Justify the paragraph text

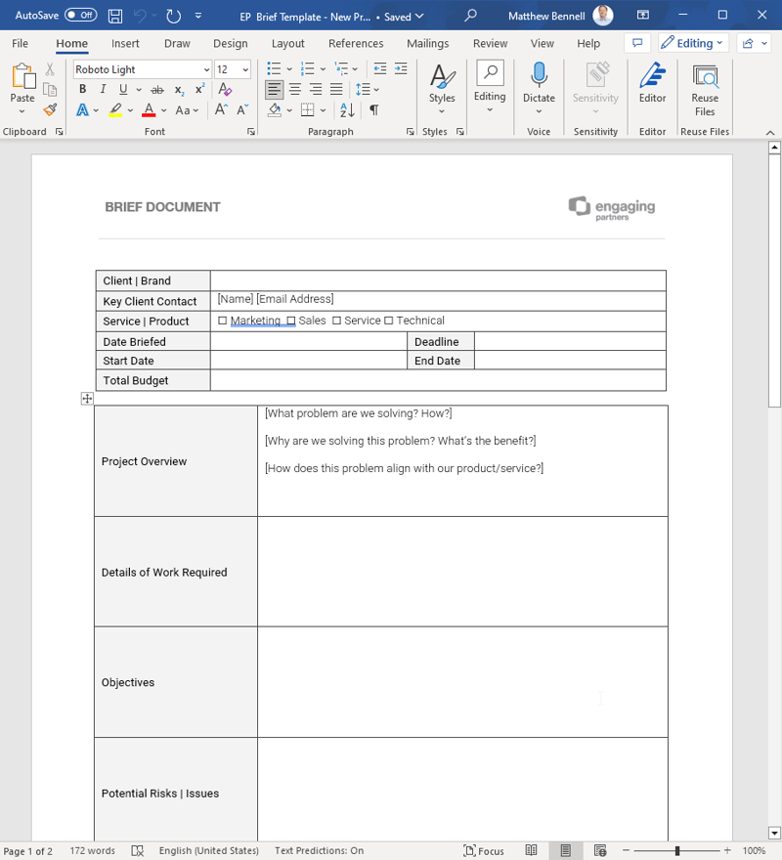tap(336, 89)
